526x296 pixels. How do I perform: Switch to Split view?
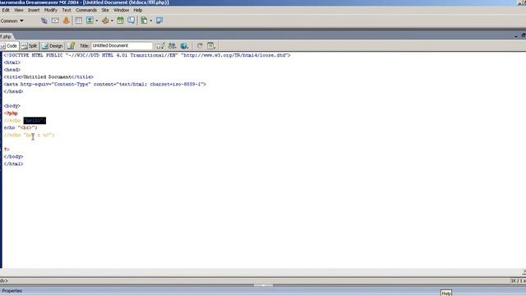point(30,46)
